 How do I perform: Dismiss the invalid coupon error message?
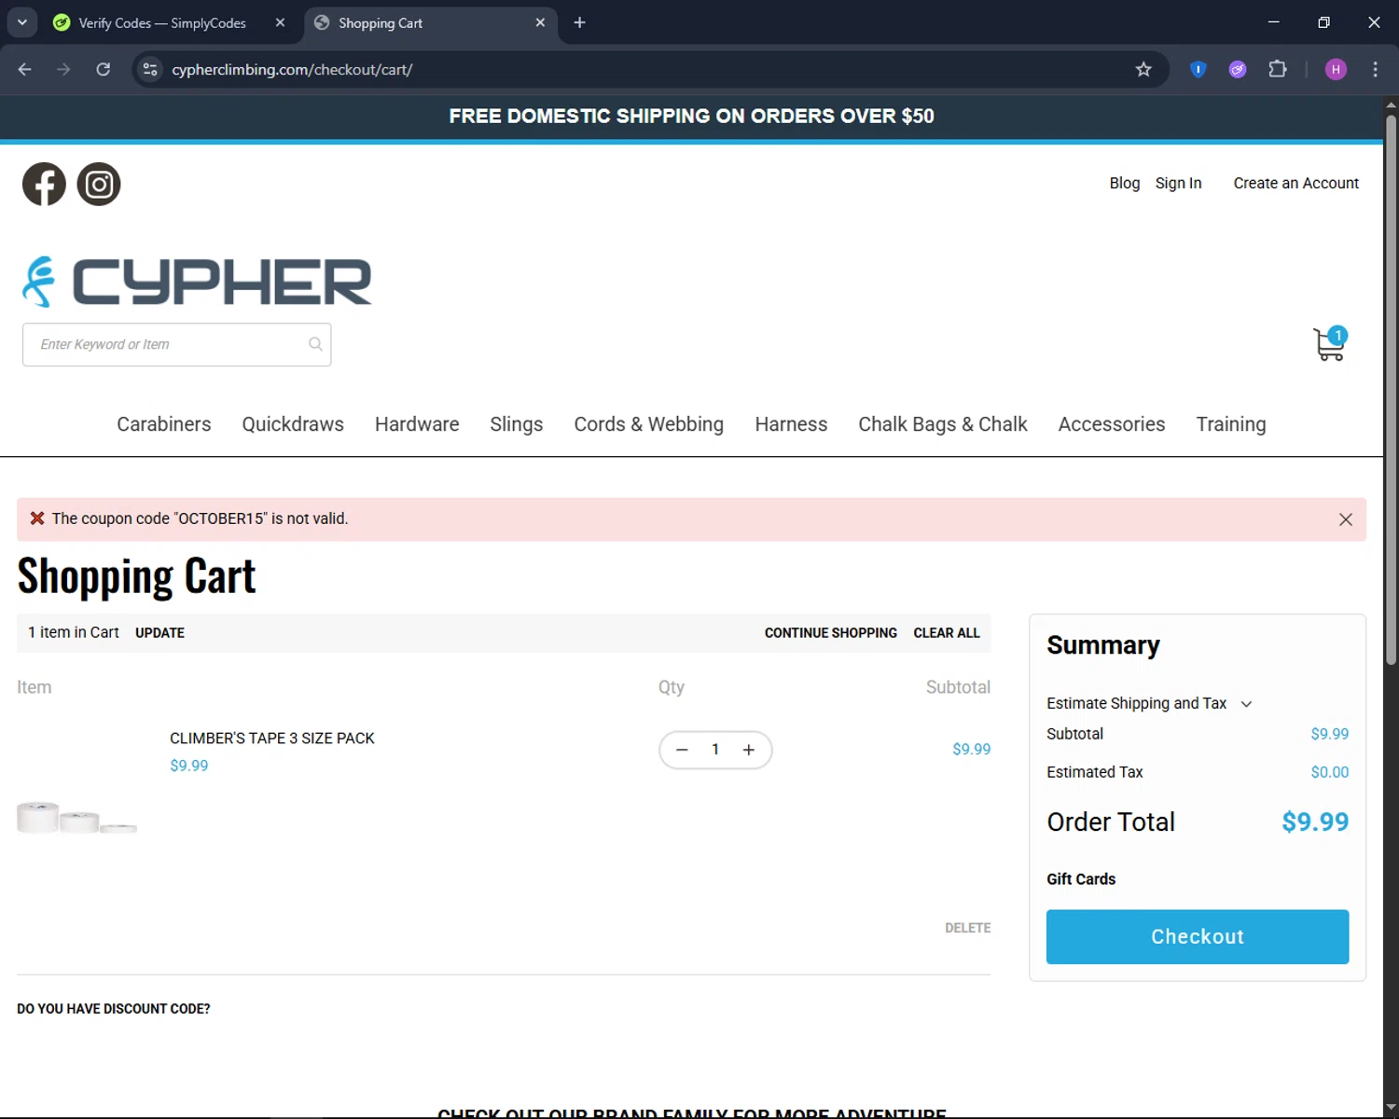[1345, 519]
